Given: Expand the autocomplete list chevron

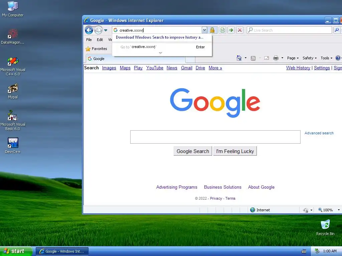Looking at the screenshot, I should click(x=161, y=53).
